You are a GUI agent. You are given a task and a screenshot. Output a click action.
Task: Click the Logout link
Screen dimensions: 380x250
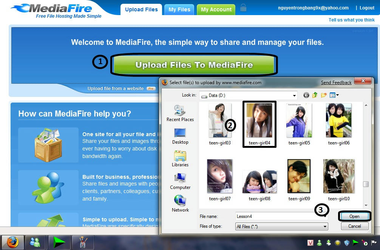(x=367, y=8)
